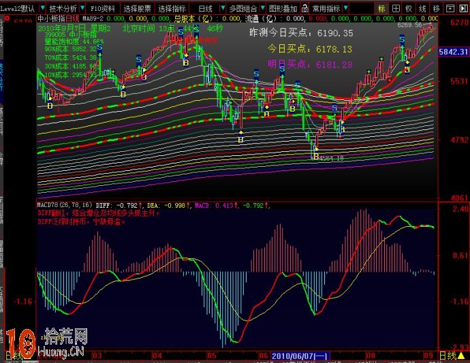Click the 04 month marker on timeline
470x363 pixels.
157,356
